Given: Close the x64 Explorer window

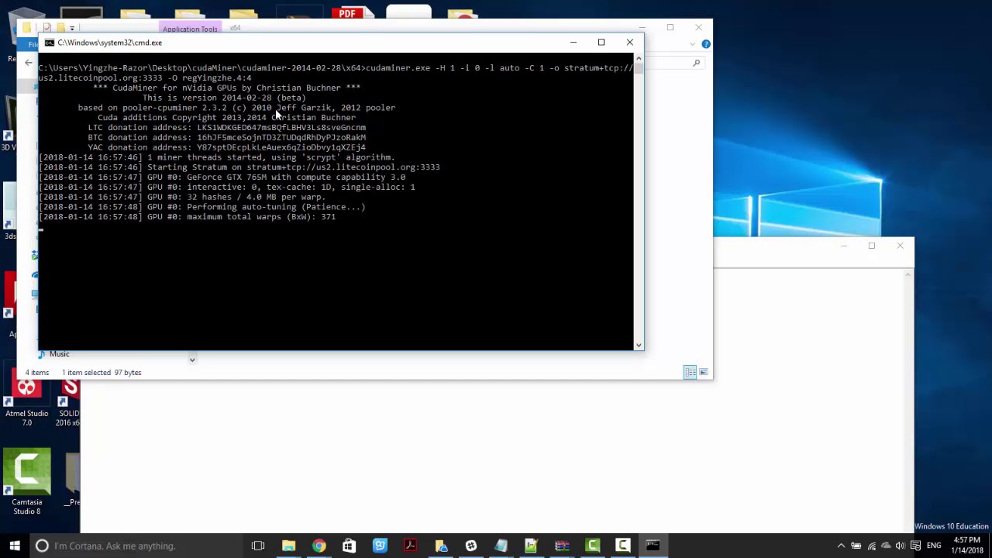Looking at the screenshot, I should [x=698, y=27].
